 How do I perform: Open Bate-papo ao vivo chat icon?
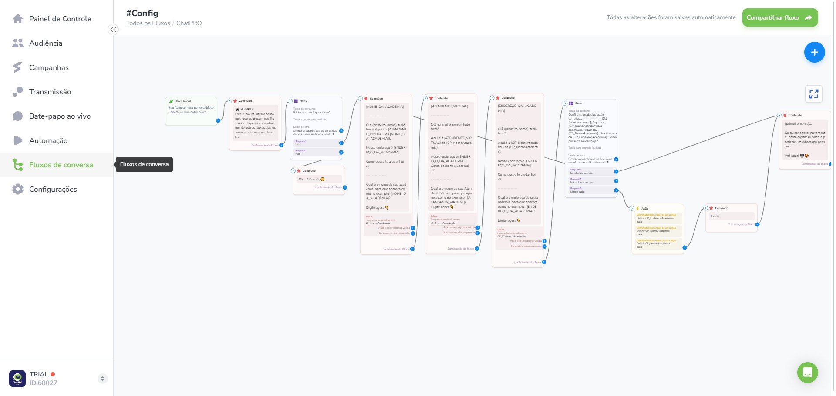coord(18,116)
